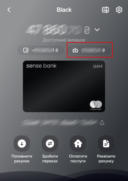The width and height of the screenshot is (128, 181).
Task: Tap the Зробити переказ text label
Action: click(50, 159)
